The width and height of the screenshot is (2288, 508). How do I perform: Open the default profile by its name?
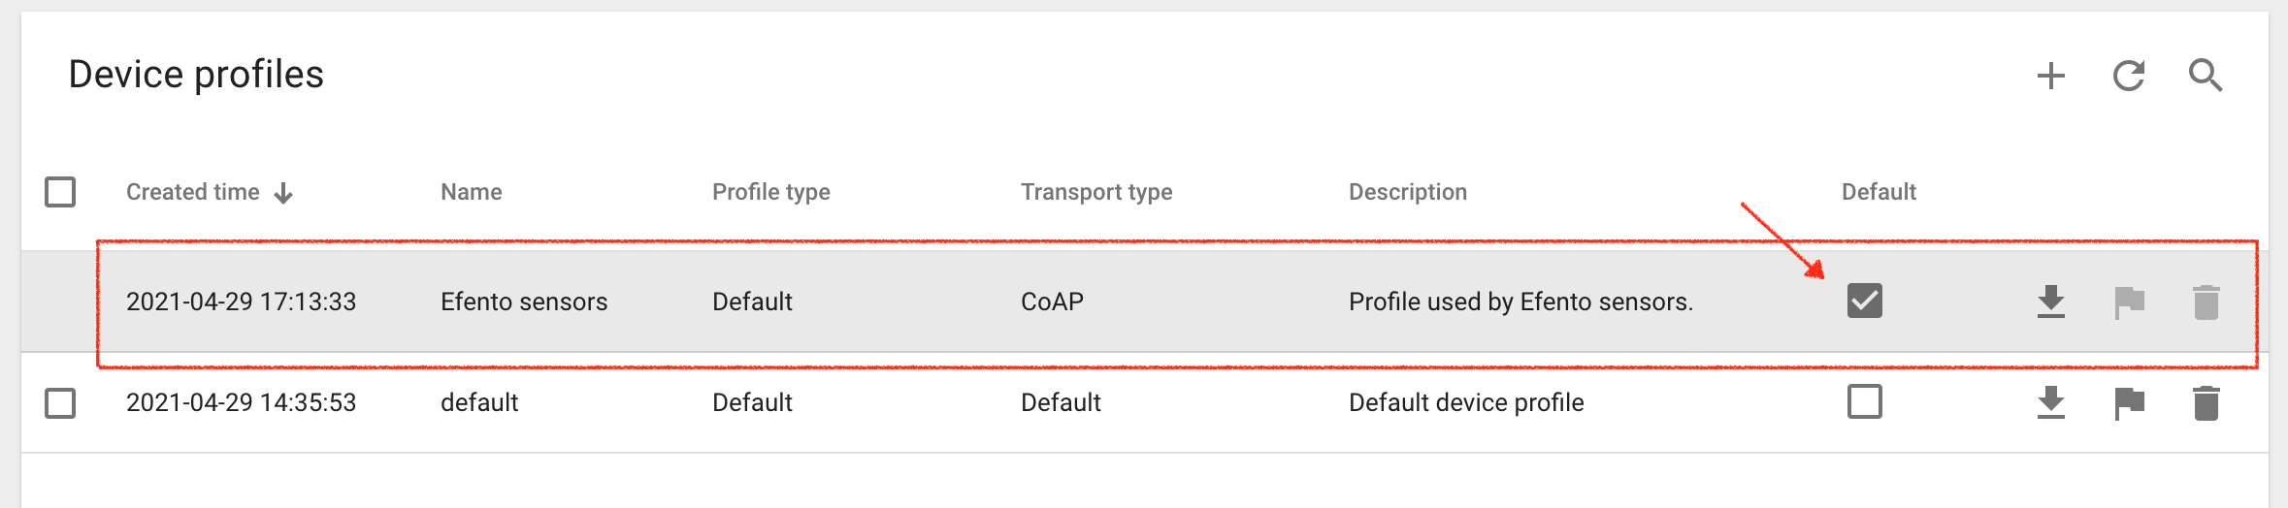point(479,402)
